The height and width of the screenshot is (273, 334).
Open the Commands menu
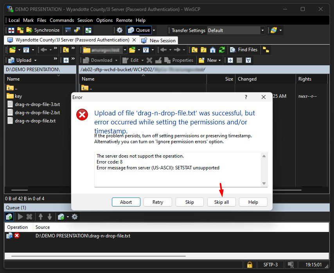[x=62, y=20]
